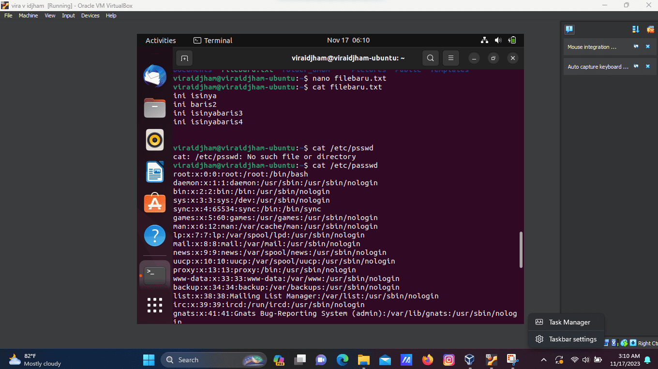Open Ubuntu Software store from the dock
Image resolution: width=658 pixels, height=369 pixels.
coord(155,204)
